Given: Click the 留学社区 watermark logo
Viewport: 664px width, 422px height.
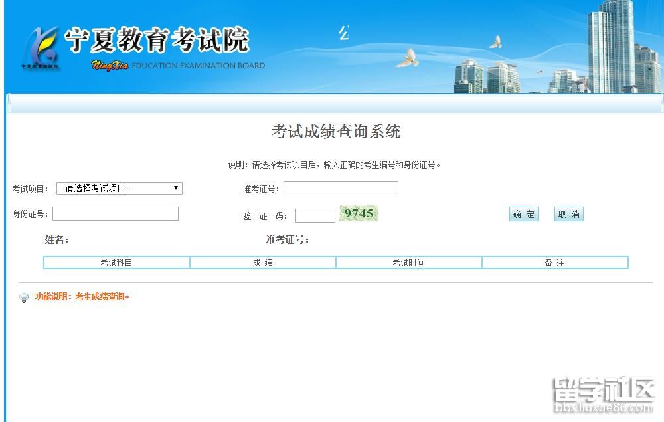Looking at the screenshot, I should 603,394.
